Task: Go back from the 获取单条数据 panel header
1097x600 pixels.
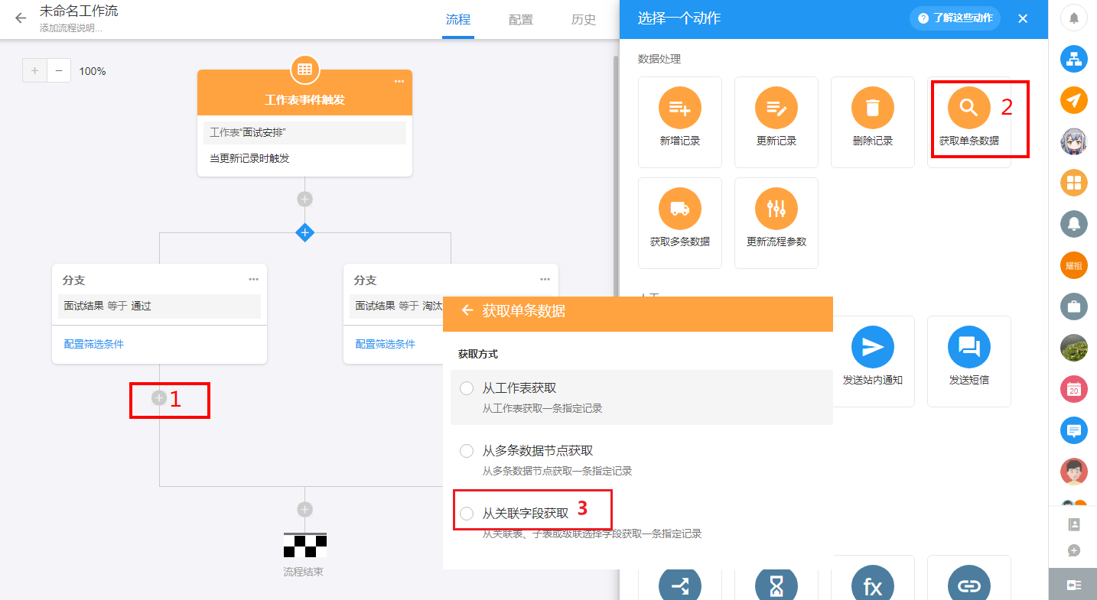Action: (467, 310)
